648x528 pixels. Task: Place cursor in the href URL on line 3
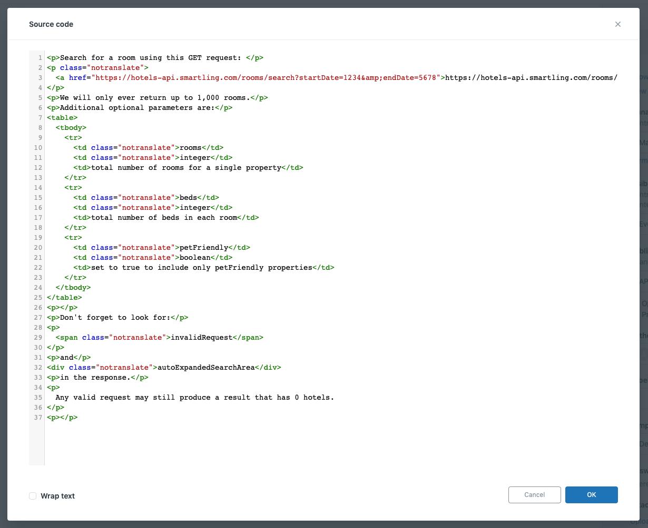263,78
